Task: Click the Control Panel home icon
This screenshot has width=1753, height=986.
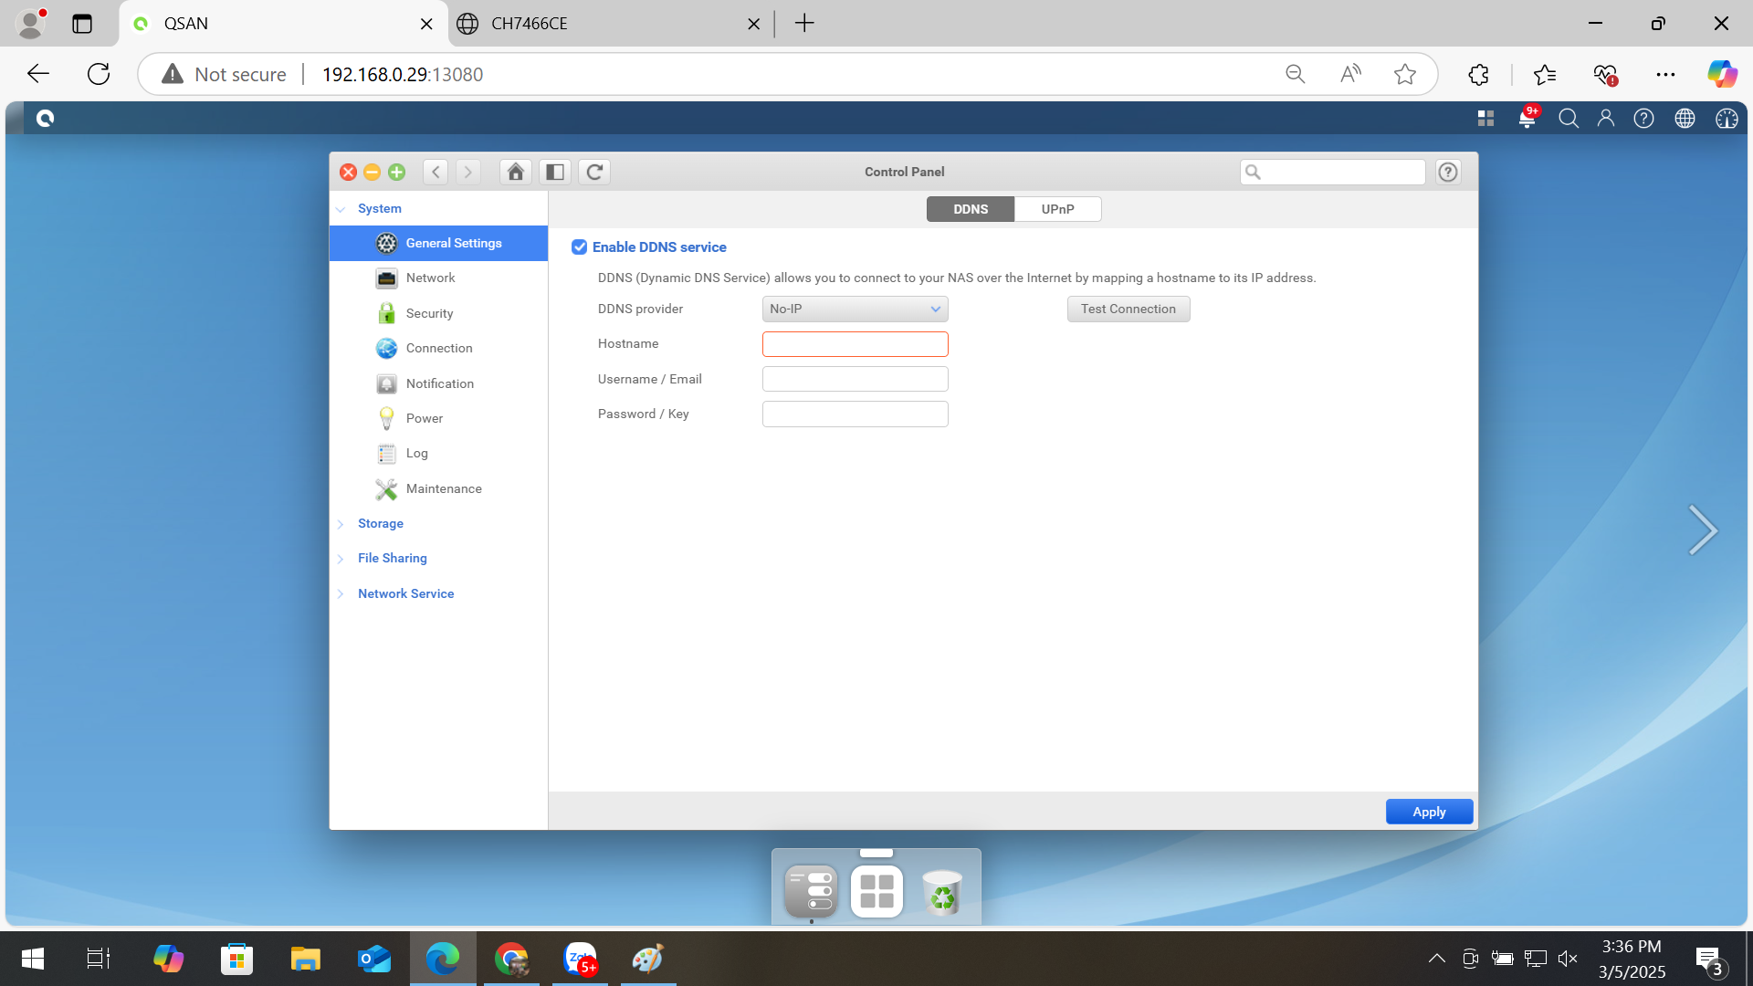Action: pyautogui.click(x=515, y=172)
